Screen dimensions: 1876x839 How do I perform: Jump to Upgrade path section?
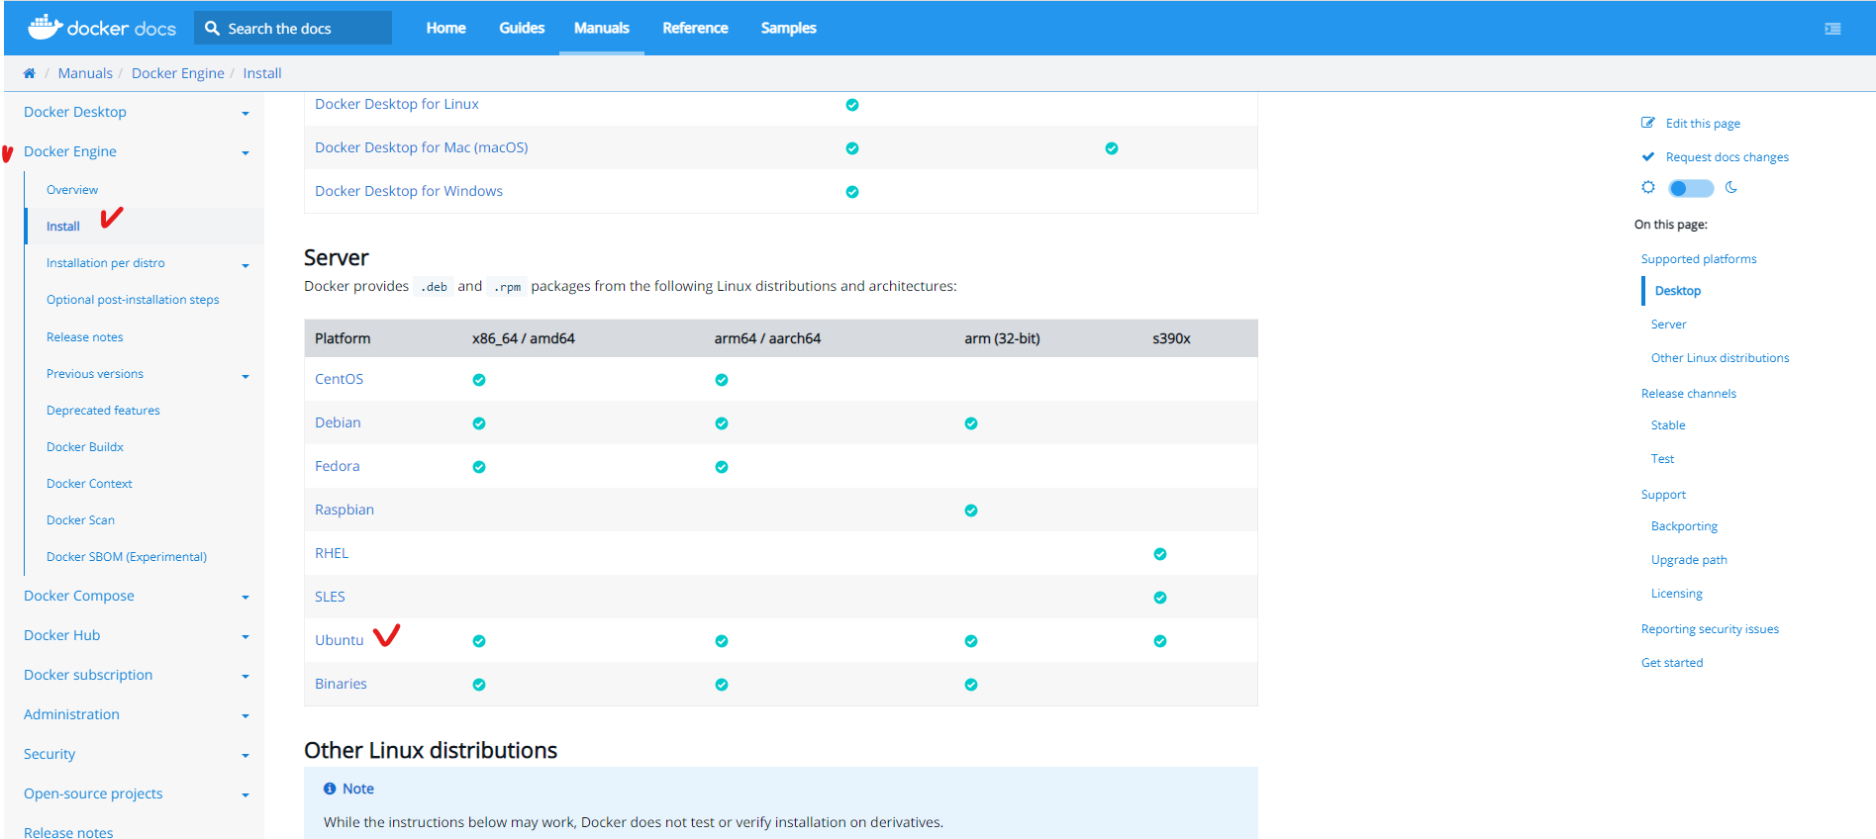tap(1689, 560)
